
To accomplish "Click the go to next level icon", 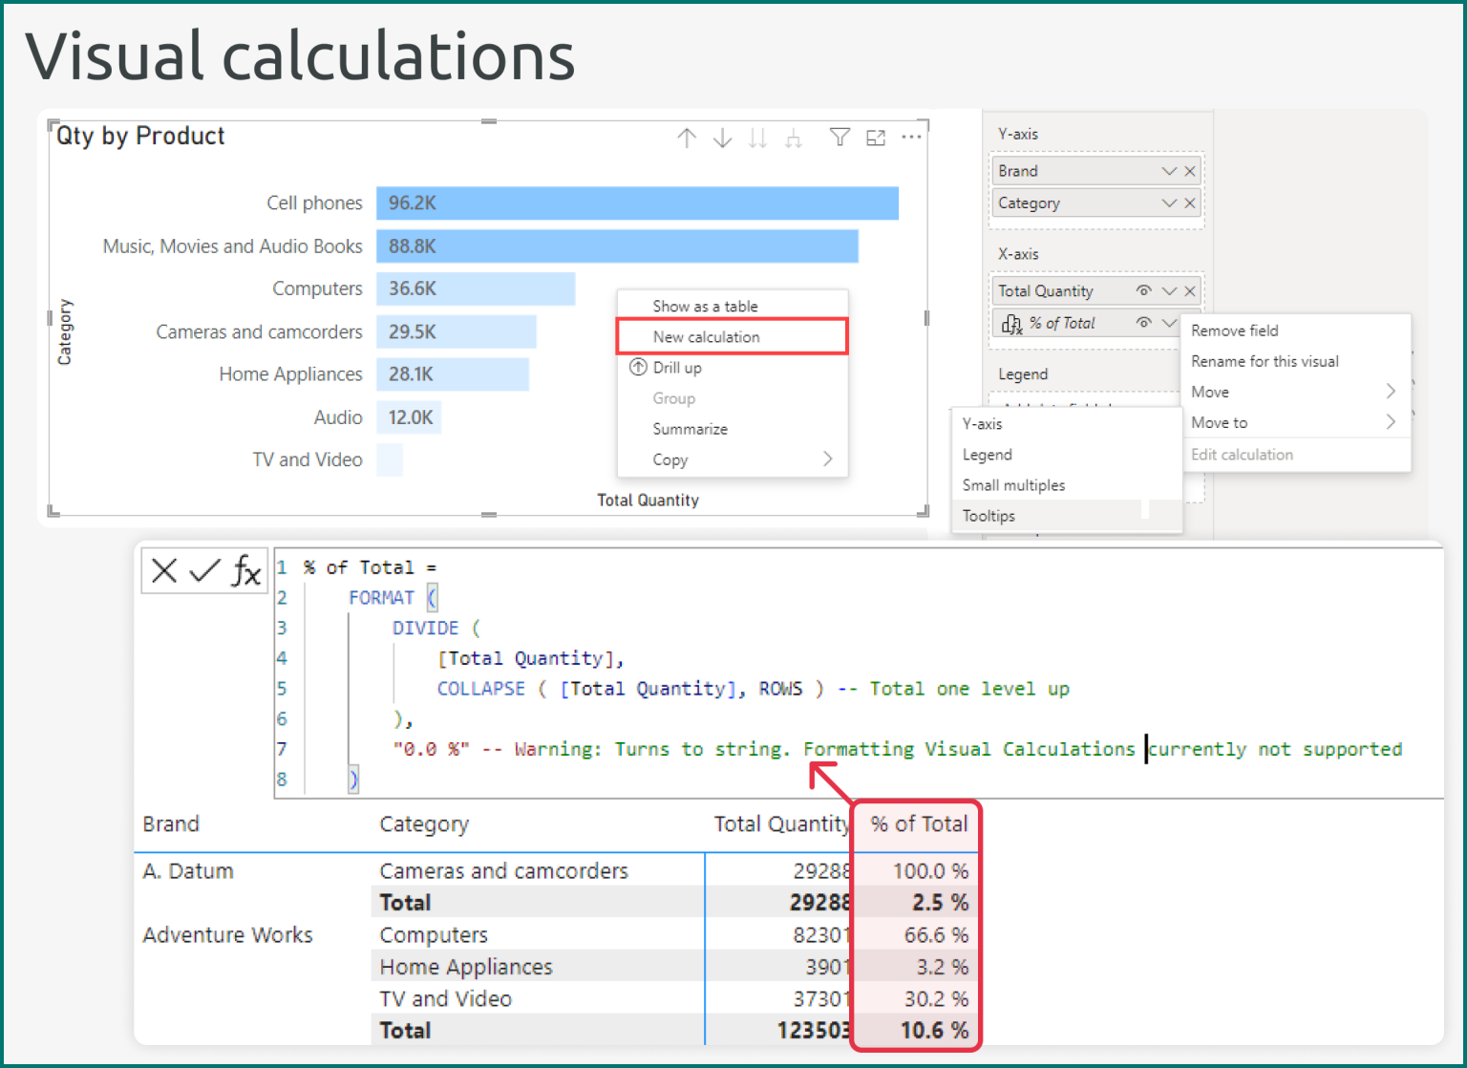I will pyautogui.click(x=793, y=138).
